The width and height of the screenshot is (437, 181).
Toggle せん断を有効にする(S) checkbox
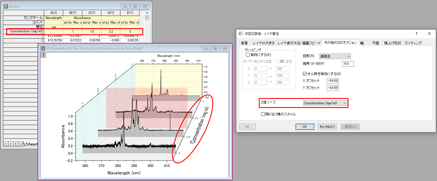pos(305,74)
